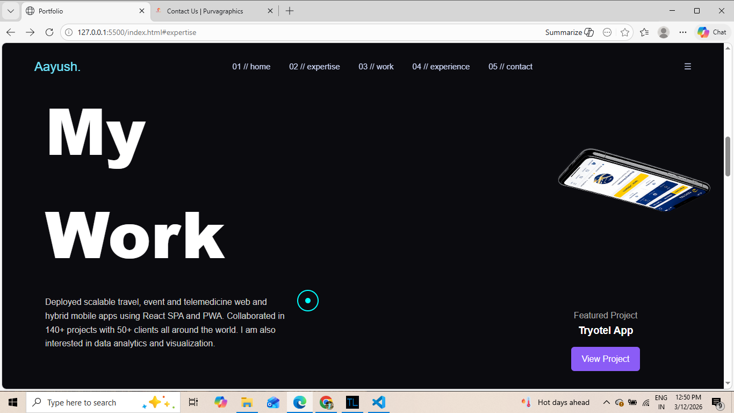Click the browser back arrow
The image size is (734, 413).
11,32
